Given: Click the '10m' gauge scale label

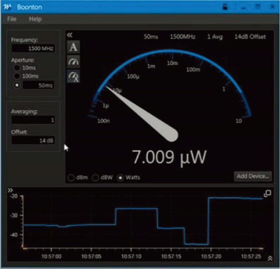Looking at the screenshot, I should pyautogui.click(x=172, y=63).
